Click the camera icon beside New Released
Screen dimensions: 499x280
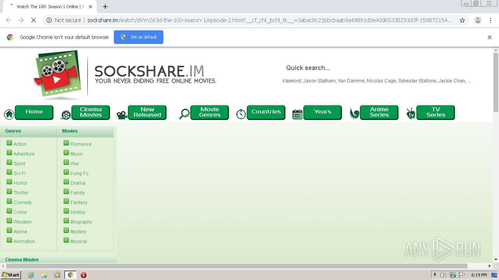[x=122, y=115]
